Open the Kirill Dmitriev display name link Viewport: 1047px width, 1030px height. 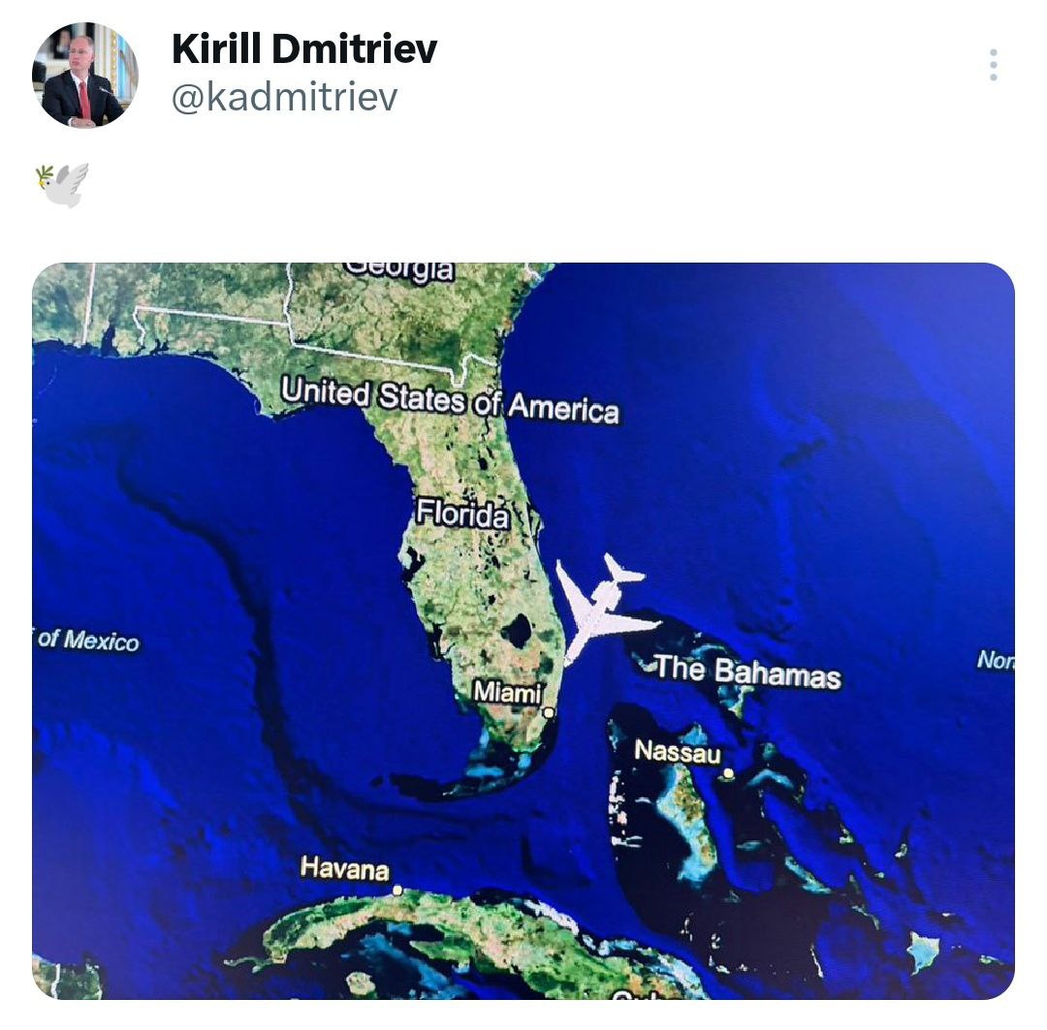click(x=304, y=48)
